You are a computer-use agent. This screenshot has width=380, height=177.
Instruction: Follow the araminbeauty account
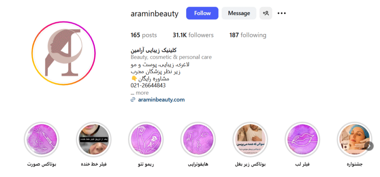[202, 13]
